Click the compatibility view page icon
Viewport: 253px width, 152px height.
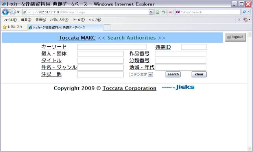pos(157,12)
